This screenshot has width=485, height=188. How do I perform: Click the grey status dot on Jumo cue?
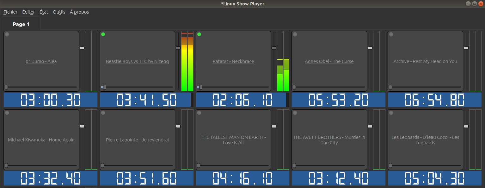pyautogui.click(x=7, y=34)
